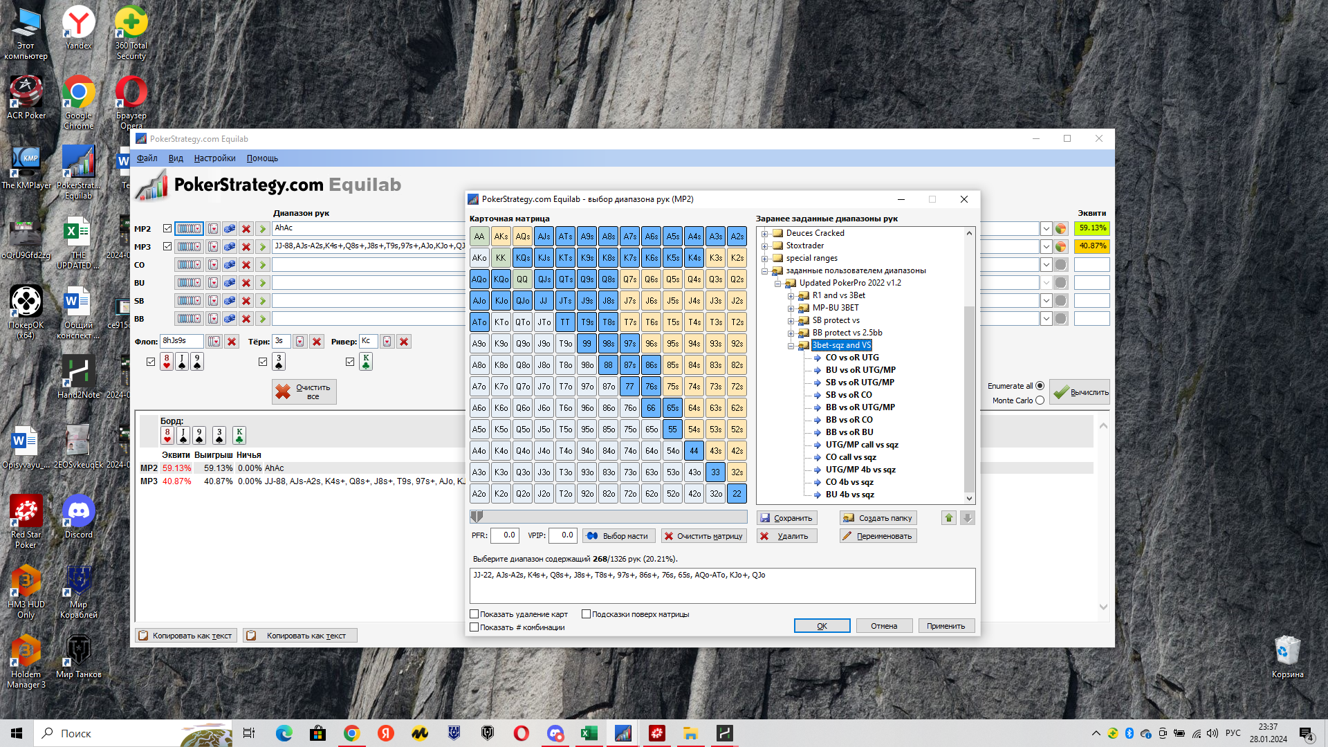This screenshot has height=747, width=1328.
Task: Open Hand2Note desktop shortcut
Action: (x=79, y=378)
